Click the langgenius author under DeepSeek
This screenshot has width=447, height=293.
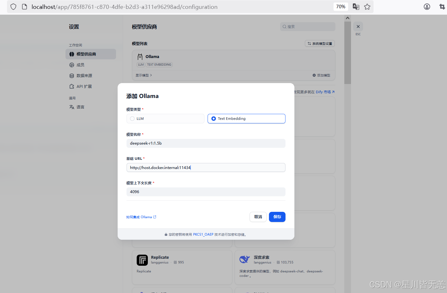tap(262, 263)
